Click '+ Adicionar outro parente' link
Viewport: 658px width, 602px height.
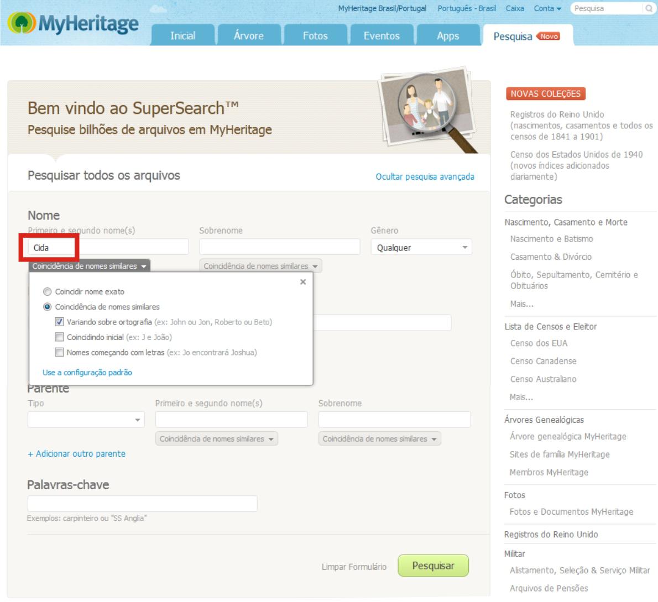(76, 453)
